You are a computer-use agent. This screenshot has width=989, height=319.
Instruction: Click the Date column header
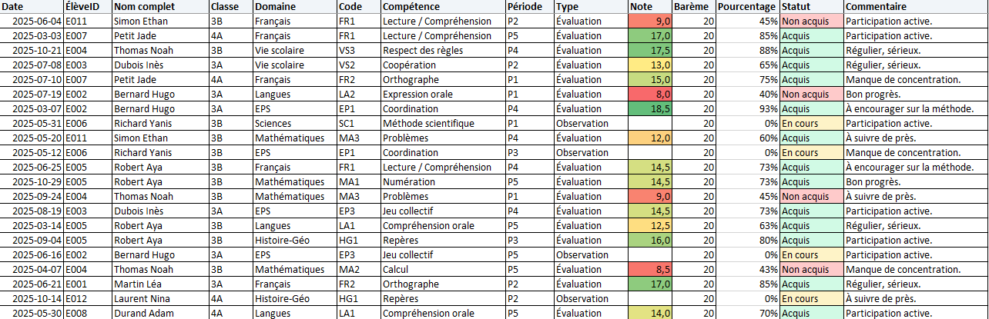(31, 6)
